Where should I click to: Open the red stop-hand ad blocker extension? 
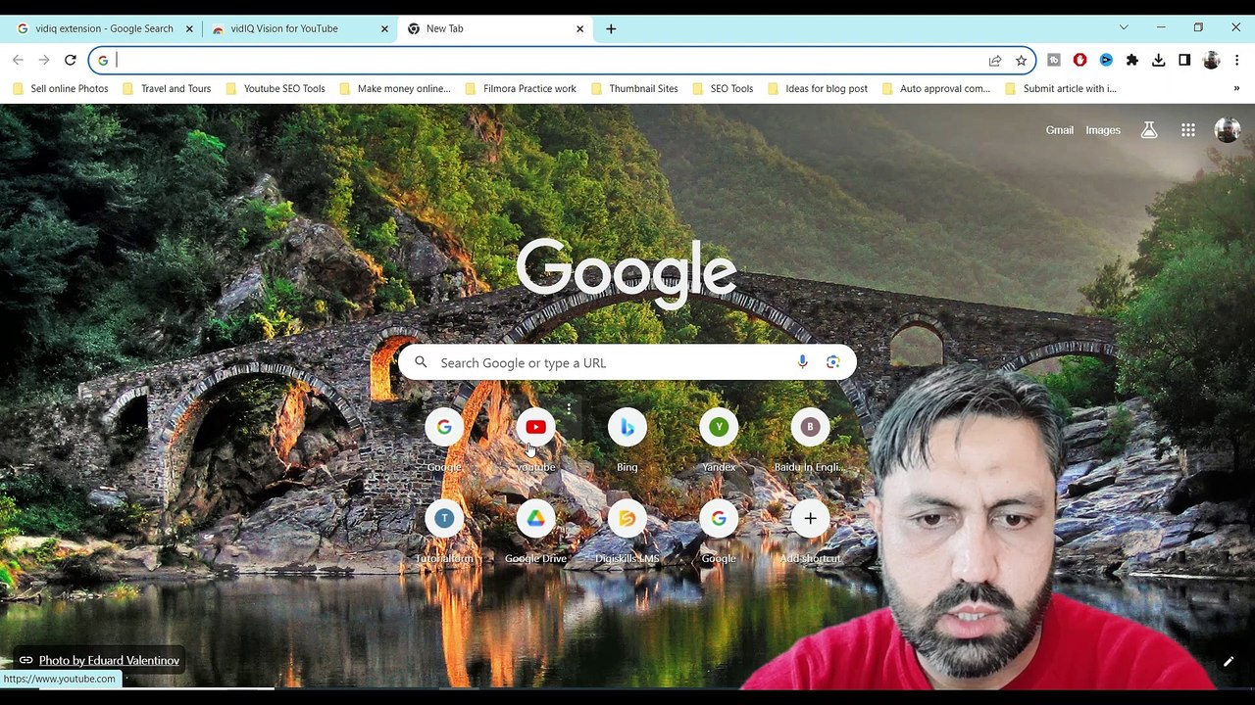(x=1079, y=60)
